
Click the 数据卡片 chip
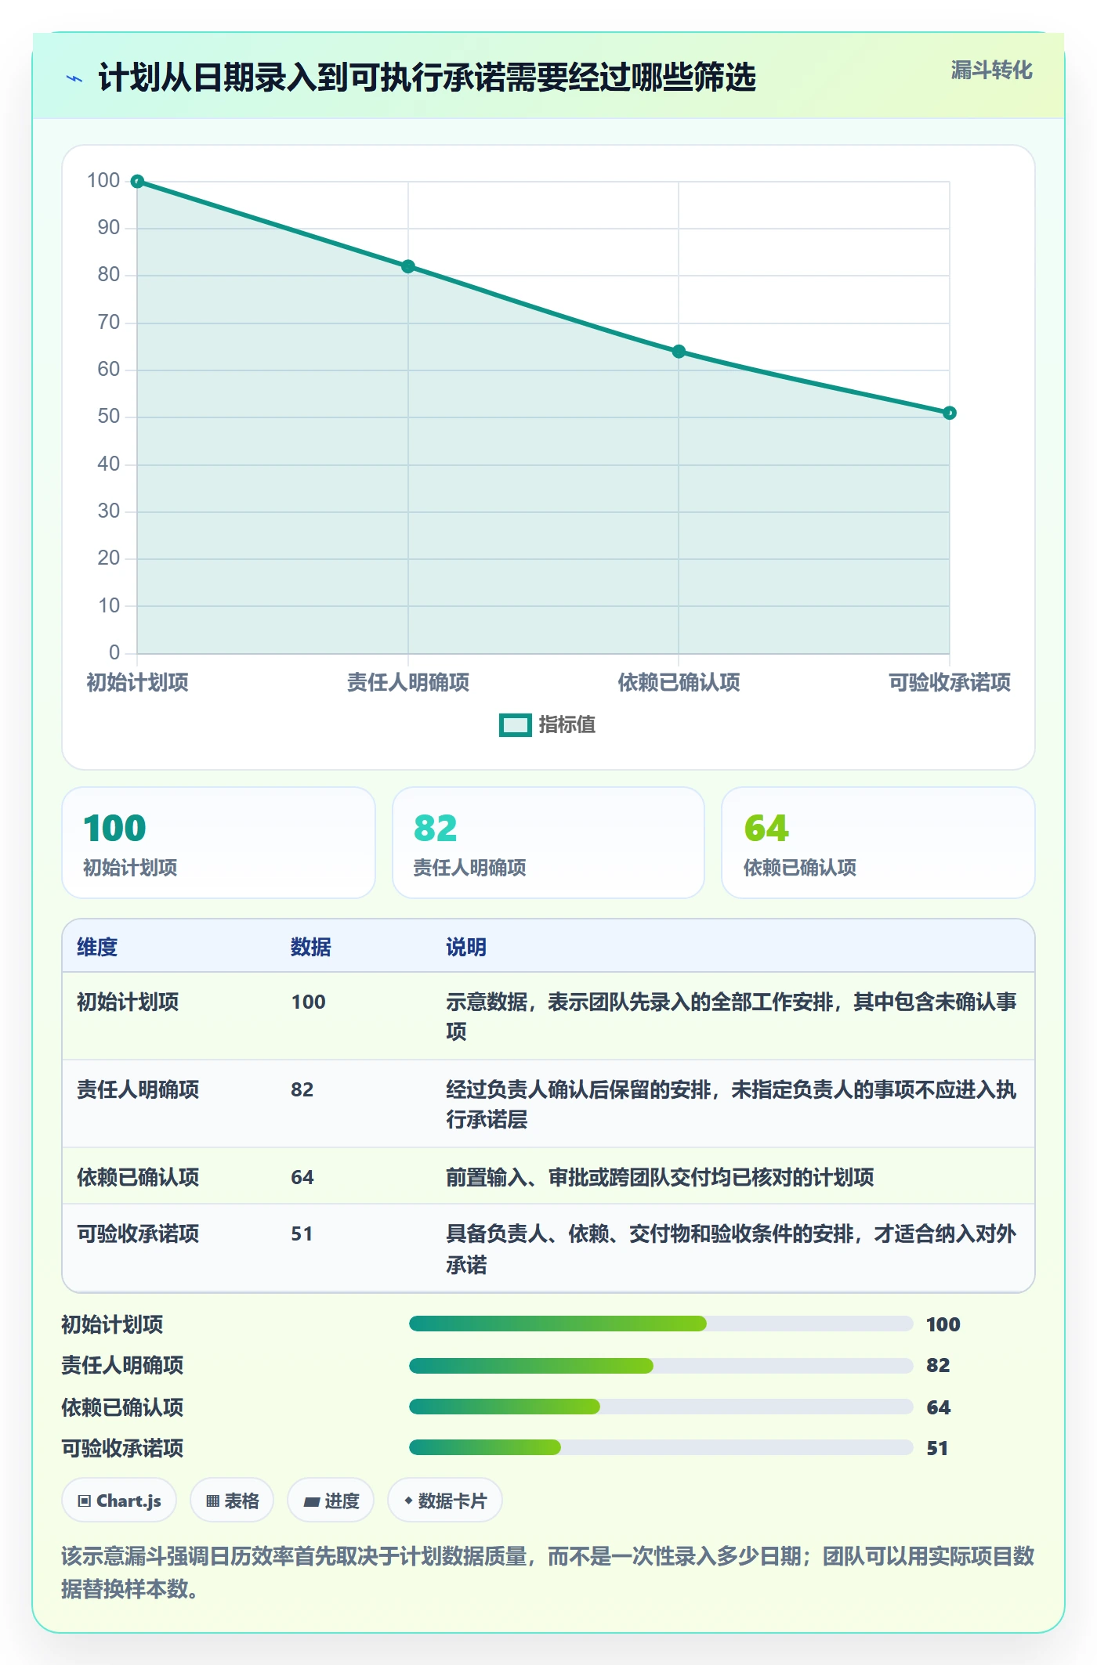point(445,1501)
